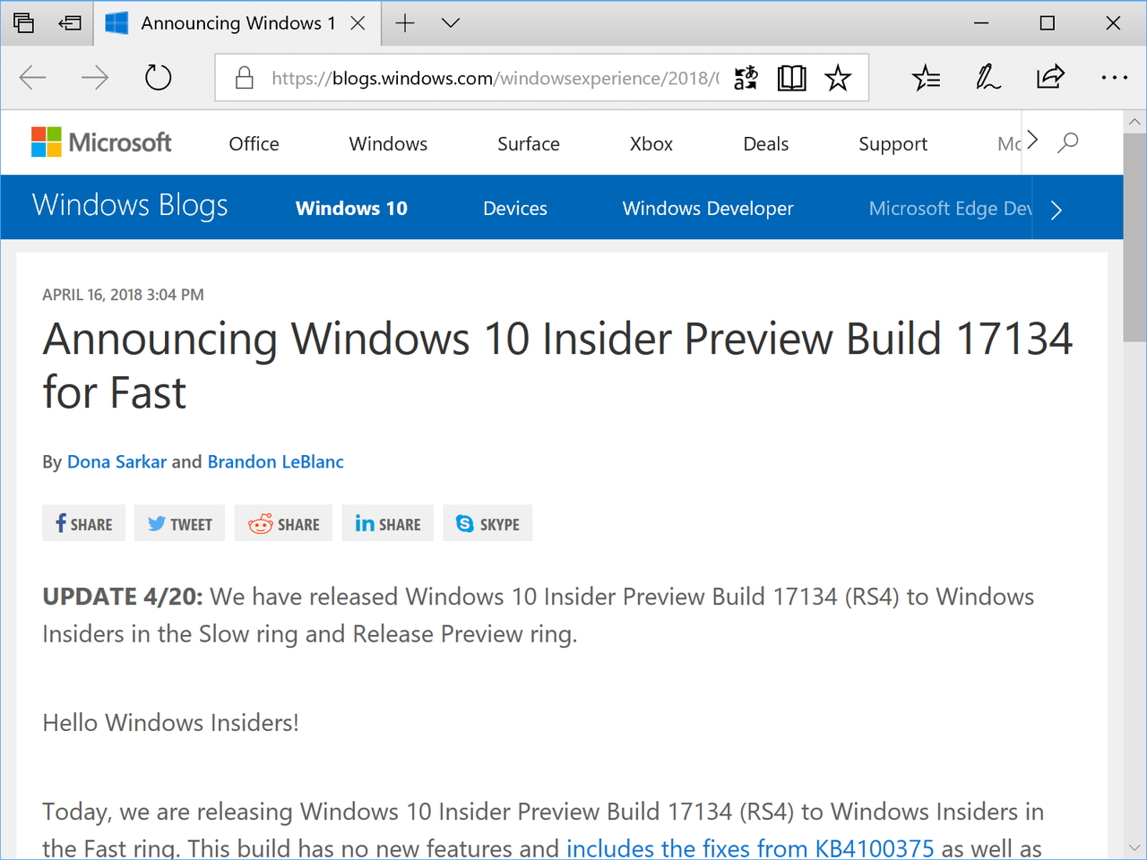Open Dona Sarkar's author link
This screenshot has height=860, width=1147.
pyautogui.click(x=116, y=461)
